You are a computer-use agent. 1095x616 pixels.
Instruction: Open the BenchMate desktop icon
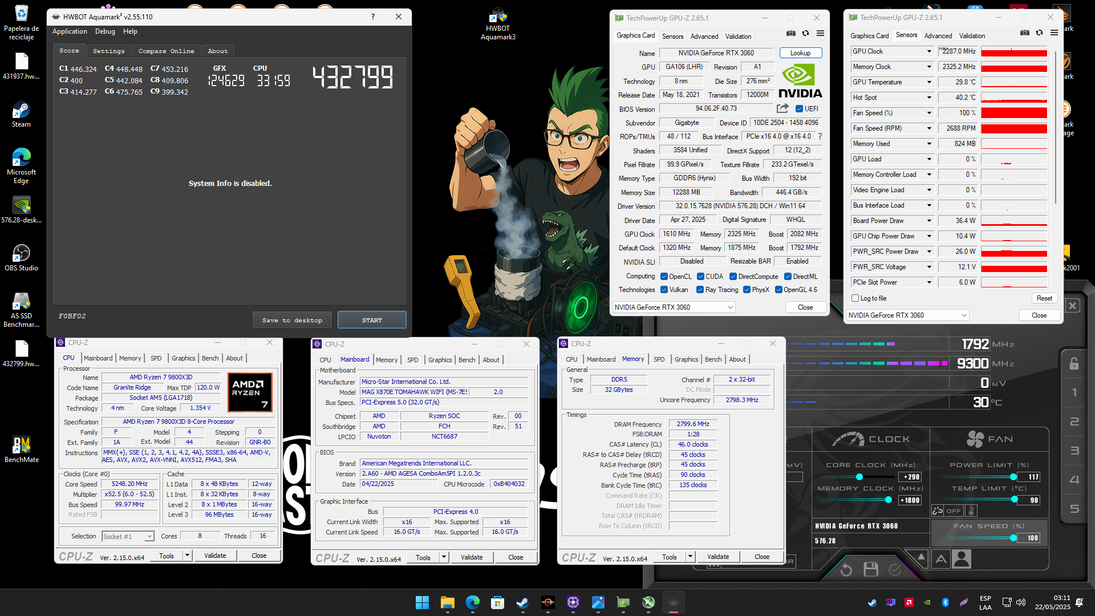point(21,449)
